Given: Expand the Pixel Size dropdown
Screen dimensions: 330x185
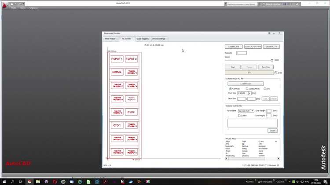Looking at the screenshot, I should [x=249, y=93].
